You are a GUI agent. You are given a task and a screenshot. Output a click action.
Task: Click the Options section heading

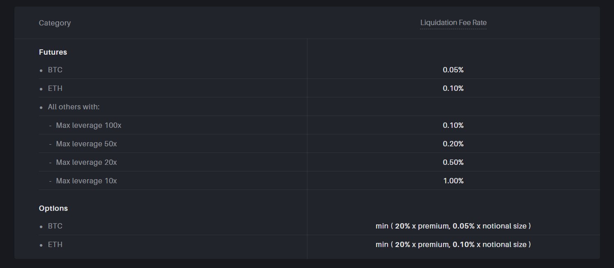[x=53, y=208]
